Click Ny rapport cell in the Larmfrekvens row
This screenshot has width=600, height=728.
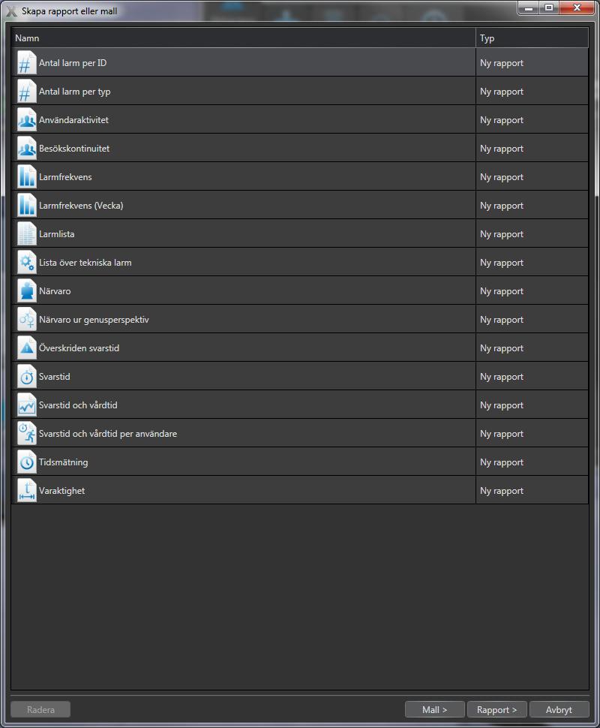point(532,177)
